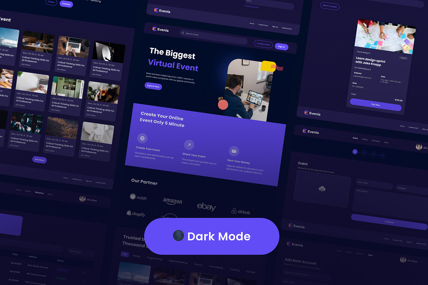Click the Pay Now button
428x285 pixels.
(x=376, y=105)
